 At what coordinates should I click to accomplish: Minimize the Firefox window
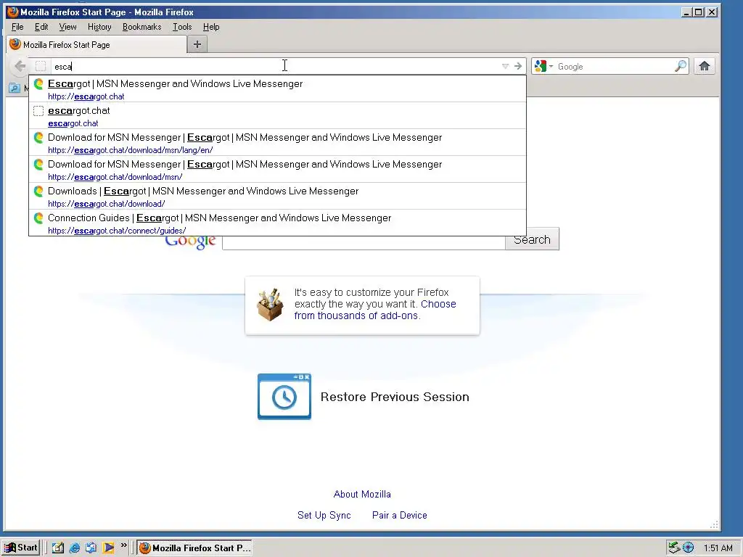[686, 12]
